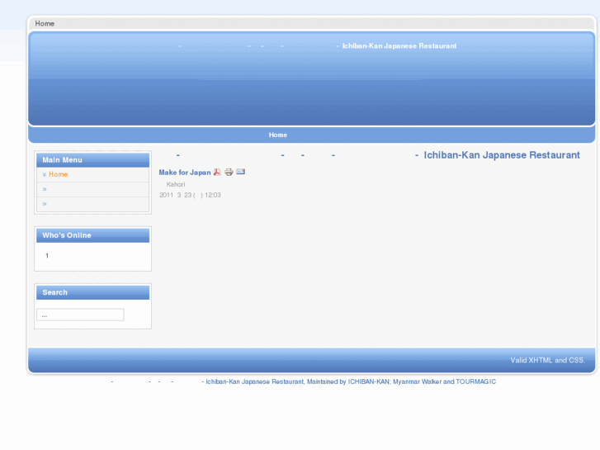Screen dimensions: 600x450
Task: Open the XHTML link in the footer
Action: [x=541, y=360]
